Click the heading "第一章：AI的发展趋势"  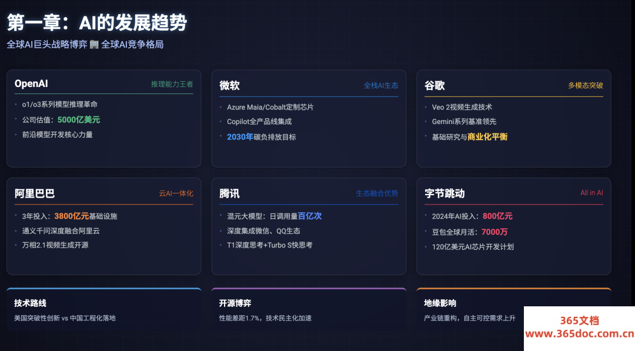(97, 22)
